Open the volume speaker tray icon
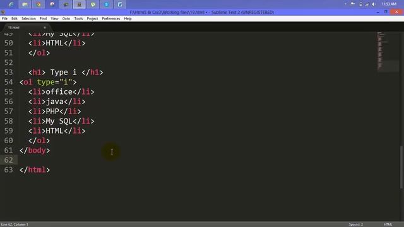The image size is (404, 227). coord(374,4)
